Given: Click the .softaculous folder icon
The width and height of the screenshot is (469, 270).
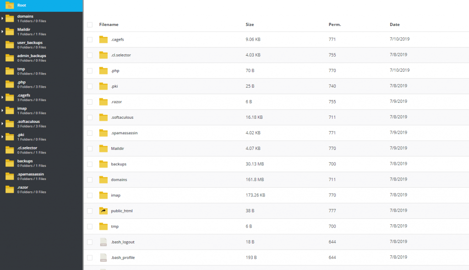Looking at the screenshot, I should click(x=104, y=117).
